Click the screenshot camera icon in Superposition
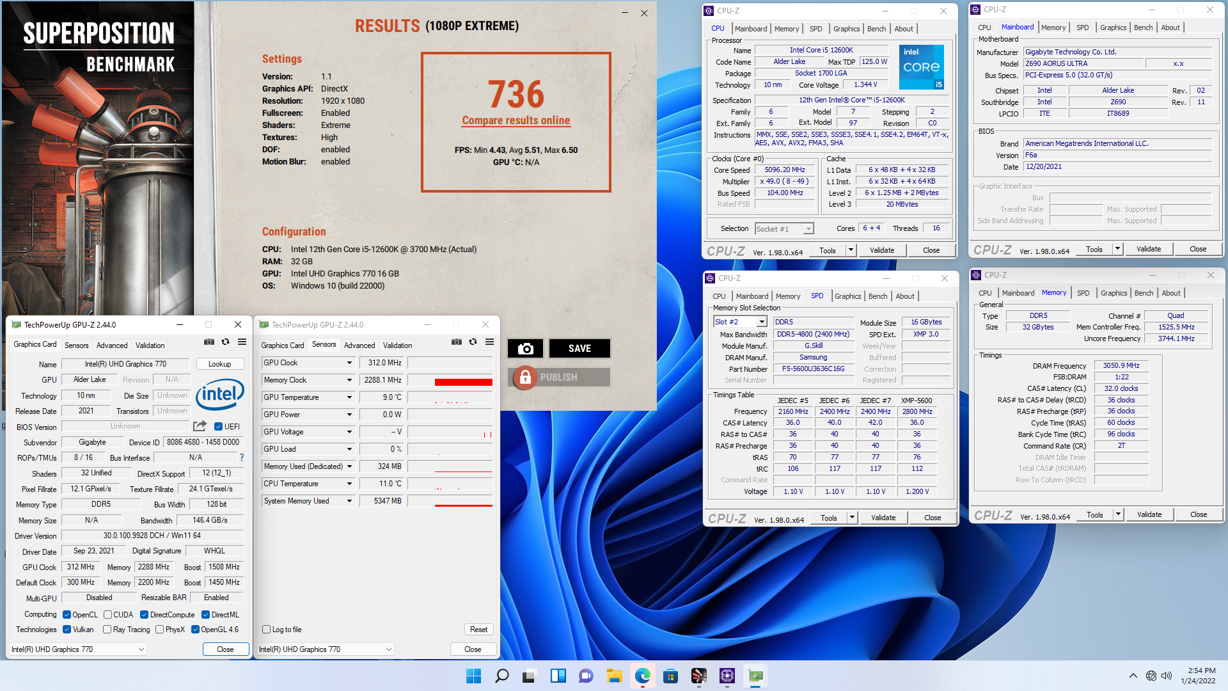This screenshot has width=1228, height=691. 525,348
